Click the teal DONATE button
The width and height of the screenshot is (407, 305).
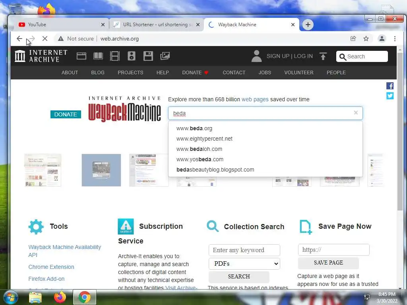(x=66, y=114)
